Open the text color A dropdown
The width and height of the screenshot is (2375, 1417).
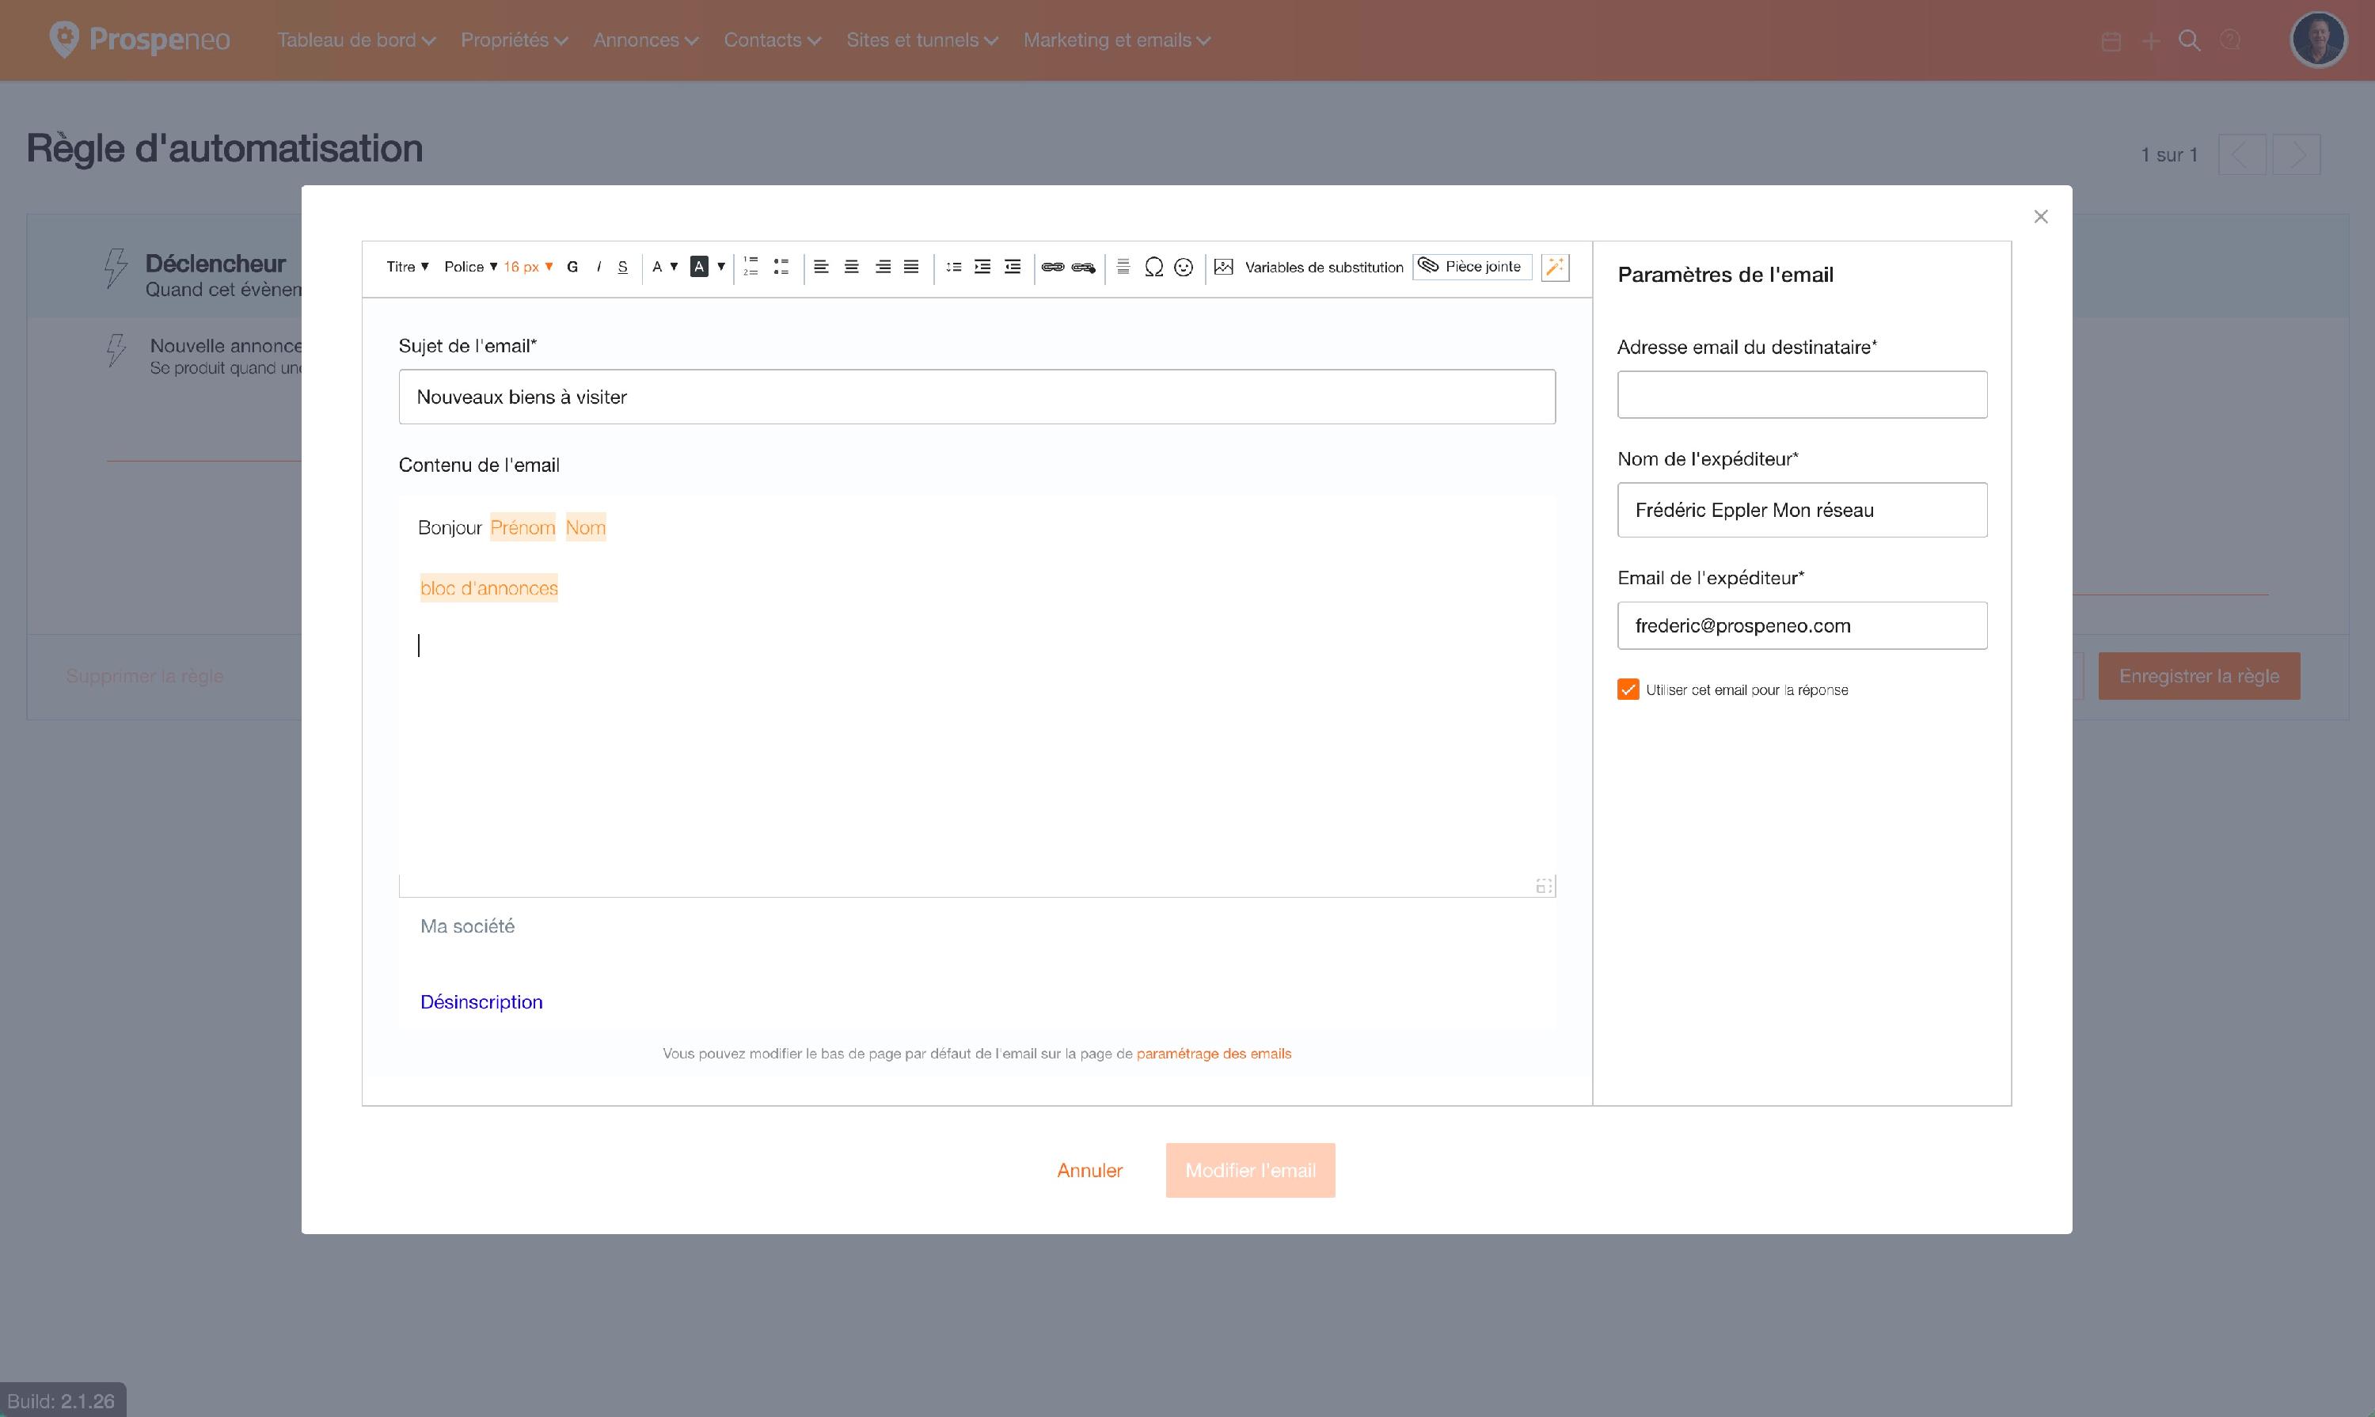click(665, 268)
